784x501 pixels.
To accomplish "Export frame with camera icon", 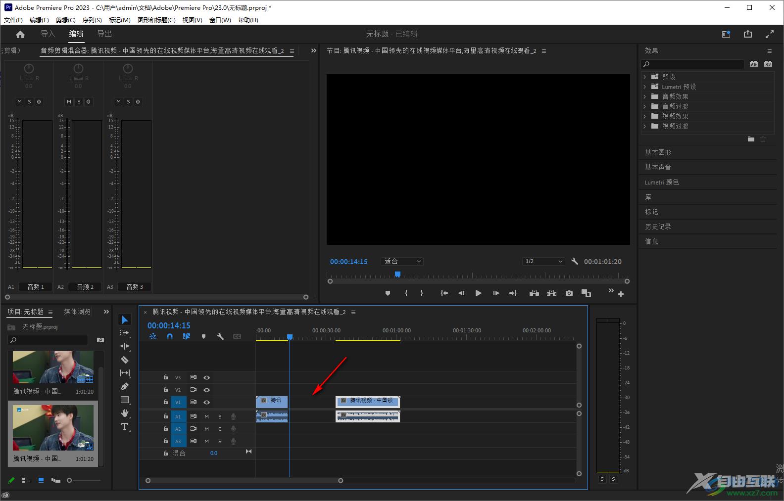I will coord(569,293).
